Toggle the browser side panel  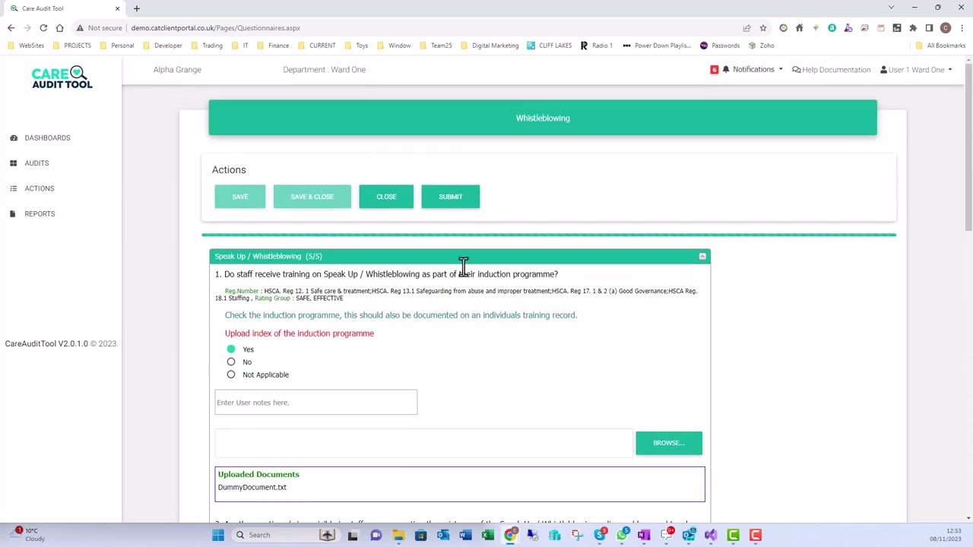click(x=929, y=28)
